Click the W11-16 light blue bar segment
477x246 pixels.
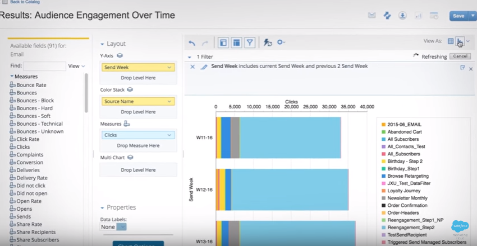pos(290,138)
